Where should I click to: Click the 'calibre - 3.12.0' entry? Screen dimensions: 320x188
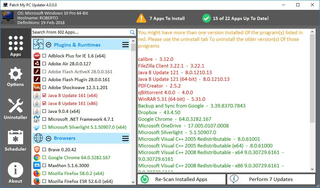156,59
